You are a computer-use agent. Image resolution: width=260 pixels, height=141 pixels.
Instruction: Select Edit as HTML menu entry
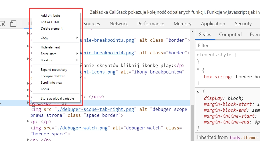pos(50,22)
